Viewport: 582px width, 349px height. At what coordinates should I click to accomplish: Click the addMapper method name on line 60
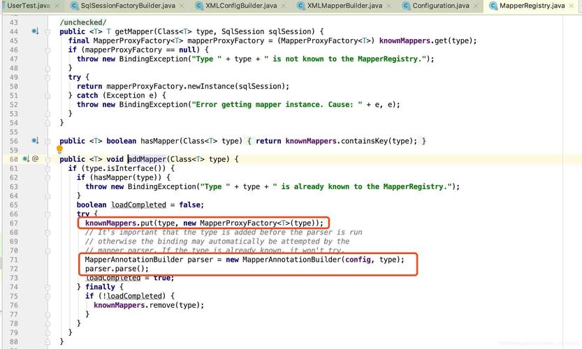pyautogui.click(x=147, y=159)
